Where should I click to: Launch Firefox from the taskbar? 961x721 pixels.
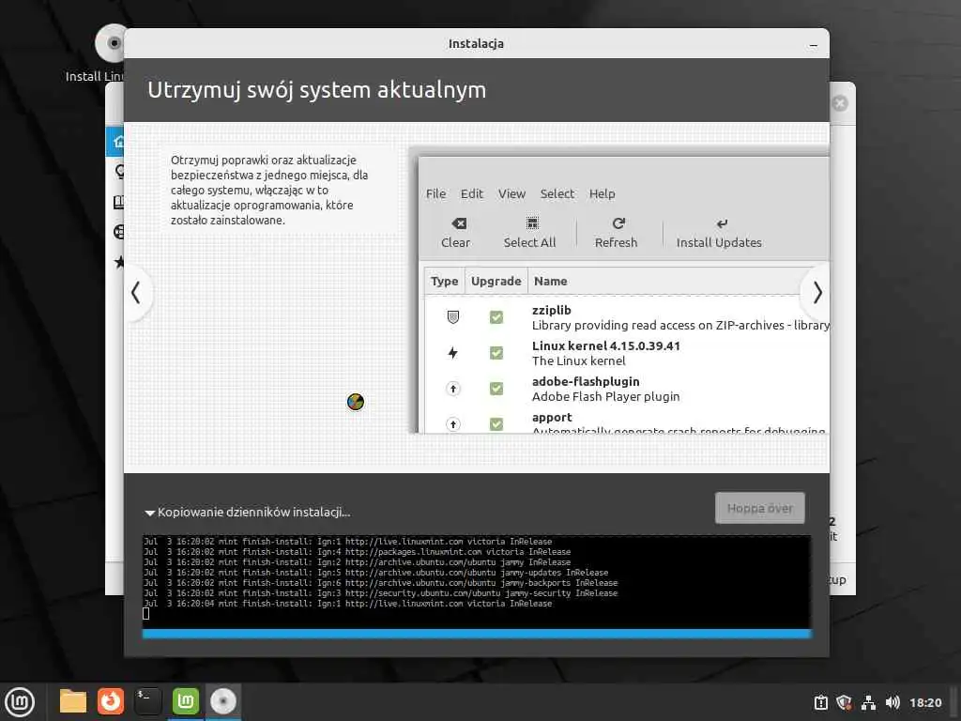tap(111, 702)
